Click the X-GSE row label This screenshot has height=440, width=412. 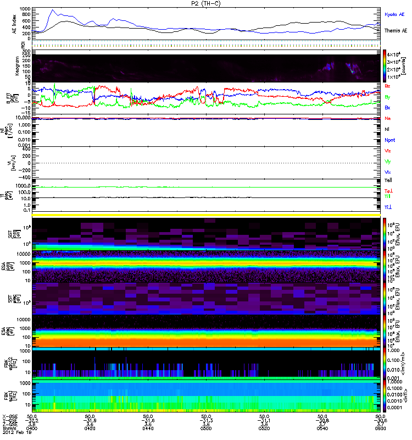tap(10, 416)
